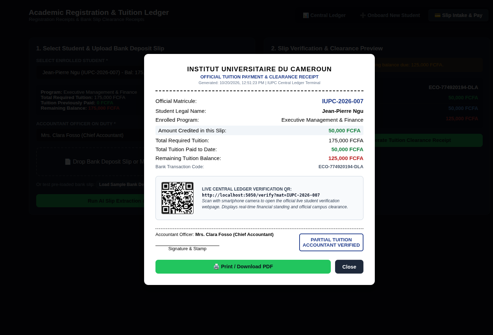Switch to the Onboard New Student tab

[390, 15]
